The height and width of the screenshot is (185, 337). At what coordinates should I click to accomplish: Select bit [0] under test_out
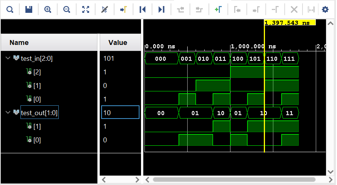coord(37,140)
